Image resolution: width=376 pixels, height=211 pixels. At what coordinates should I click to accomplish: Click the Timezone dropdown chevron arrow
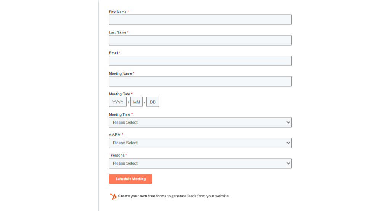coord(288,163)
